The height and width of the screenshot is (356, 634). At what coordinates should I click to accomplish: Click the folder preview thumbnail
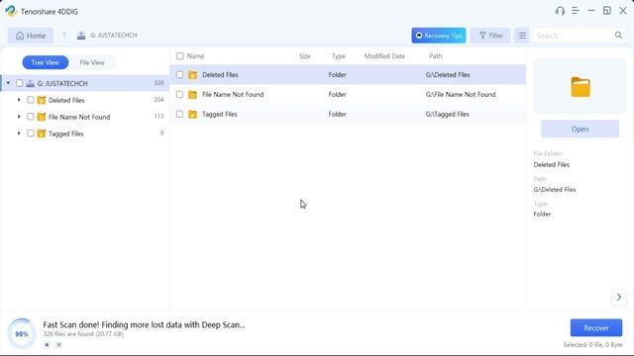click(581, 87)
